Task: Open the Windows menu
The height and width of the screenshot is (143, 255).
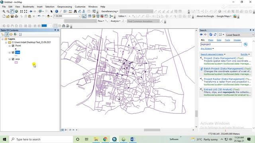Action: tap(93, 7)
